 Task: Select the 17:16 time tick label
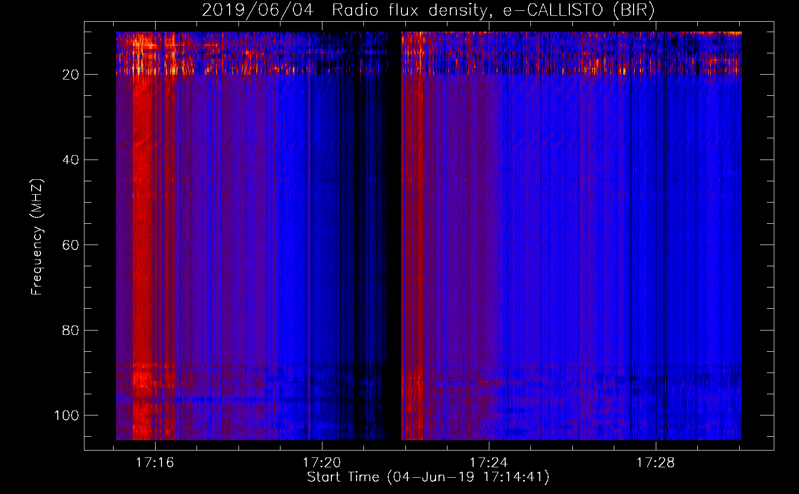(x=155, y=463)
